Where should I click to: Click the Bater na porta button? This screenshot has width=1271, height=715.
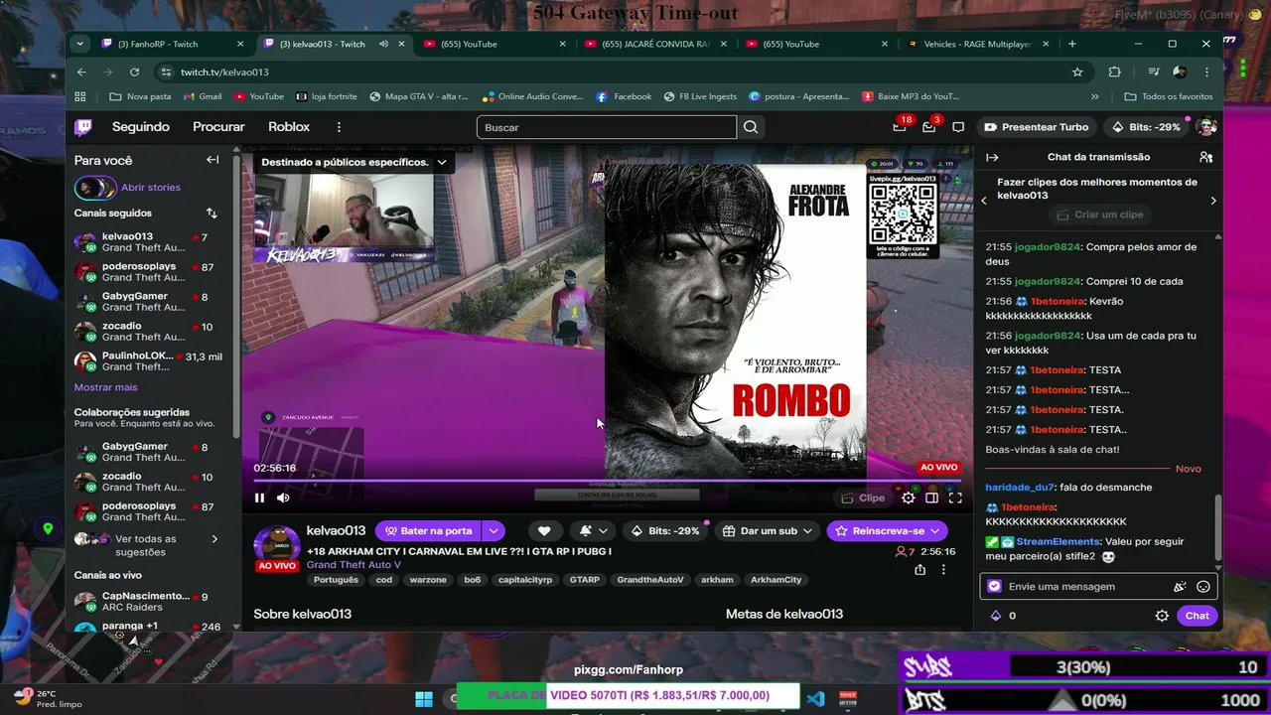tap(429, 531)
